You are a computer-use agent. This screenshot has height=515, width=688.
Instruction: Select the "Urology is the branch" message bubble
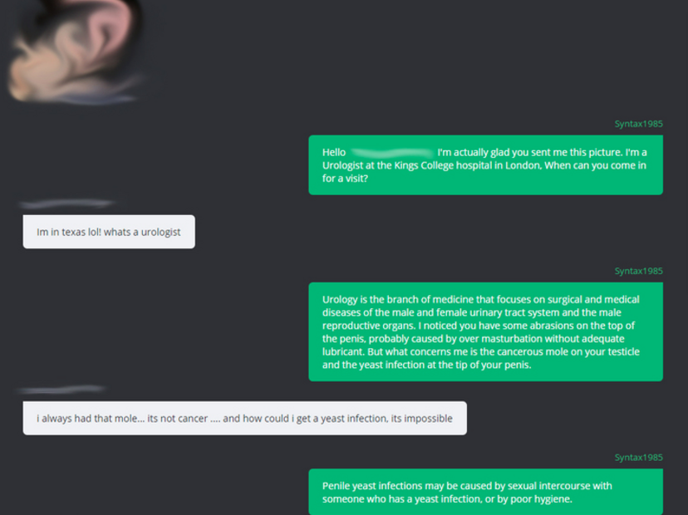point(485,331)
